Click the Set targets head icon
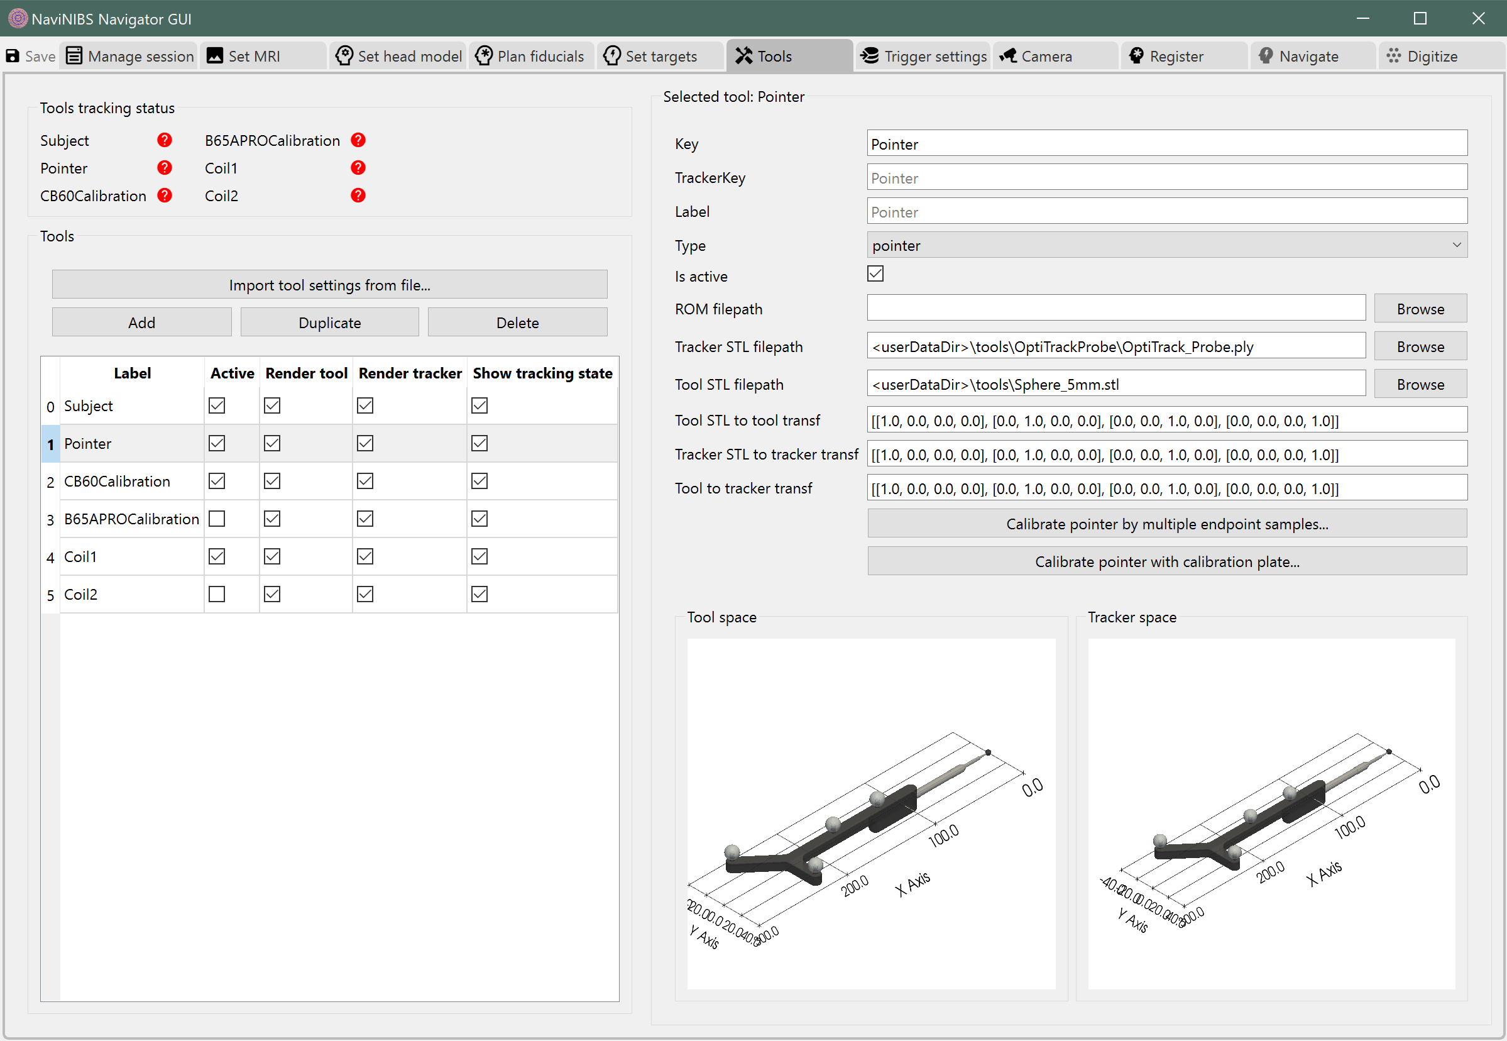Image resolution: width=1507 pixels, height=1041 pixels. coord(611,56)
